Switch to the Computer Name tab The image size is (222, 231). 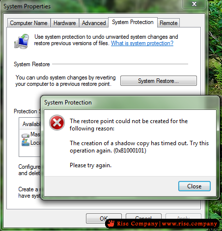tap(28, 23)
